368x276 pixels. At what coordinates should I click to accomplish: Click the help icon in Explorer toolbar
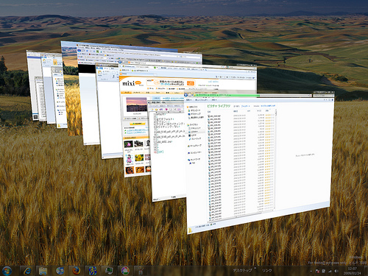(333, 100)
